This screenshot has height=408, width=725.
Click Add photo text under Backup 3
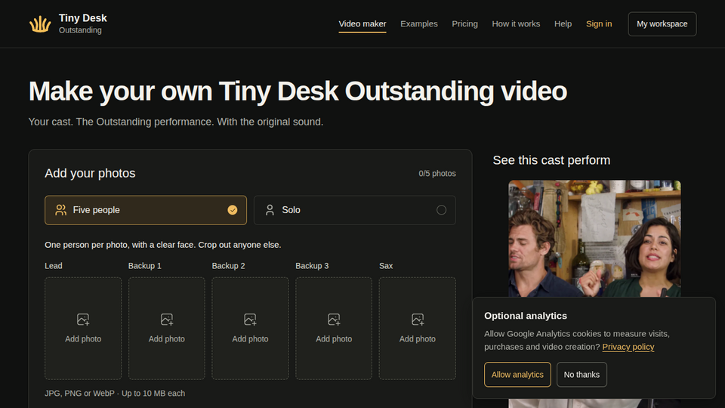coord(334,339)
